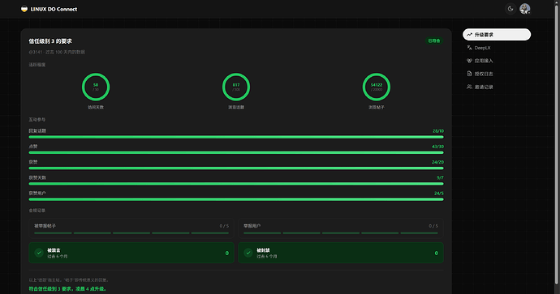Click the checkmark icon beside 被禁言
The image size is (560, 294).
(39, 253)
